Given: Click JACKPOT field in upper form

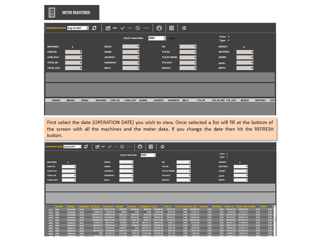Looking at the screenshot, I should (x=131, y=57).
